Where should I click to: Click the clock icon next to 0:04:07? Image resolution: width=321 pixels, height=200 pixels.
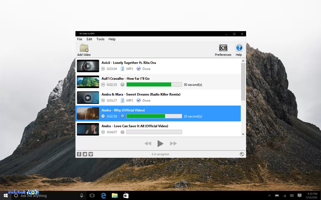pos(103,132)
